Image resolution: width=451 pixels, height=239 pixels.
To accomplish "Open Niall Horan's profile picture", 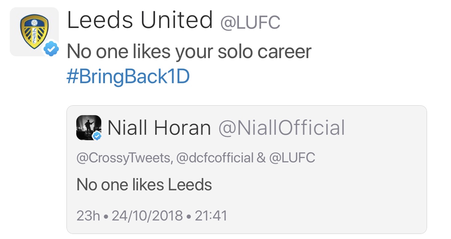I will pos(88,126).
